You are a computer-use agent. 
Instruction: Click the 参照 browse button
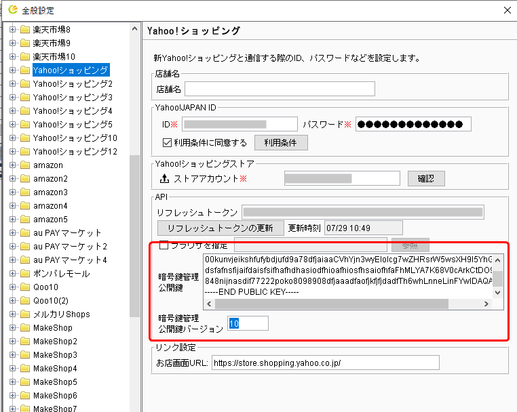click(410, 245)
